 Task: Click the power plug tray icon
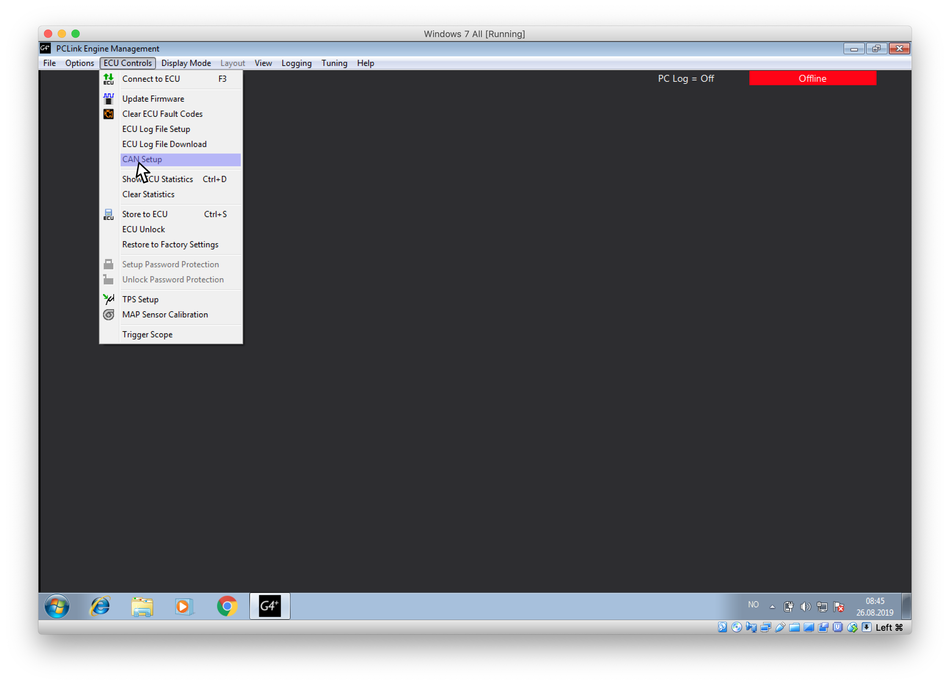pos(789,606)
